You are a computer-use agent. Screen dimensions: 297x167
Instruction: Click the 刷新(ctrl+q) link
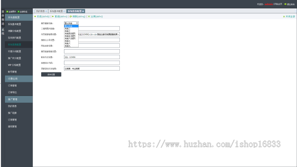click(79, 17)
